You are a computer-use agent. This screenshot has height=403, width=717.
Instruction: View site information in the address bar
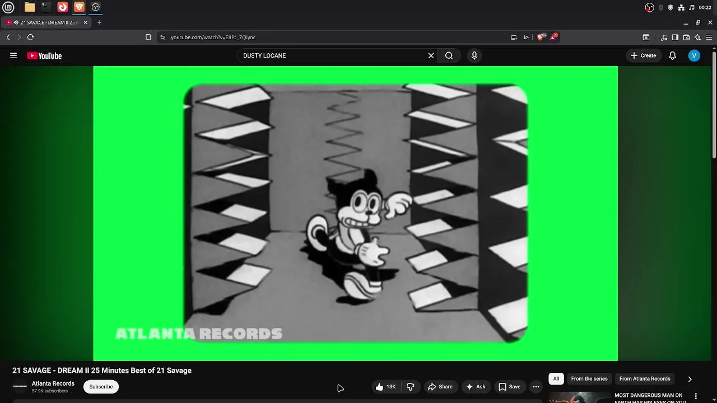tap(162, 37)
